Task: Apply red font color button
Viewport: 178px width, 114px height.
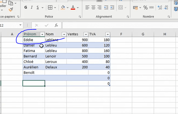Action: tap(73, 8)
